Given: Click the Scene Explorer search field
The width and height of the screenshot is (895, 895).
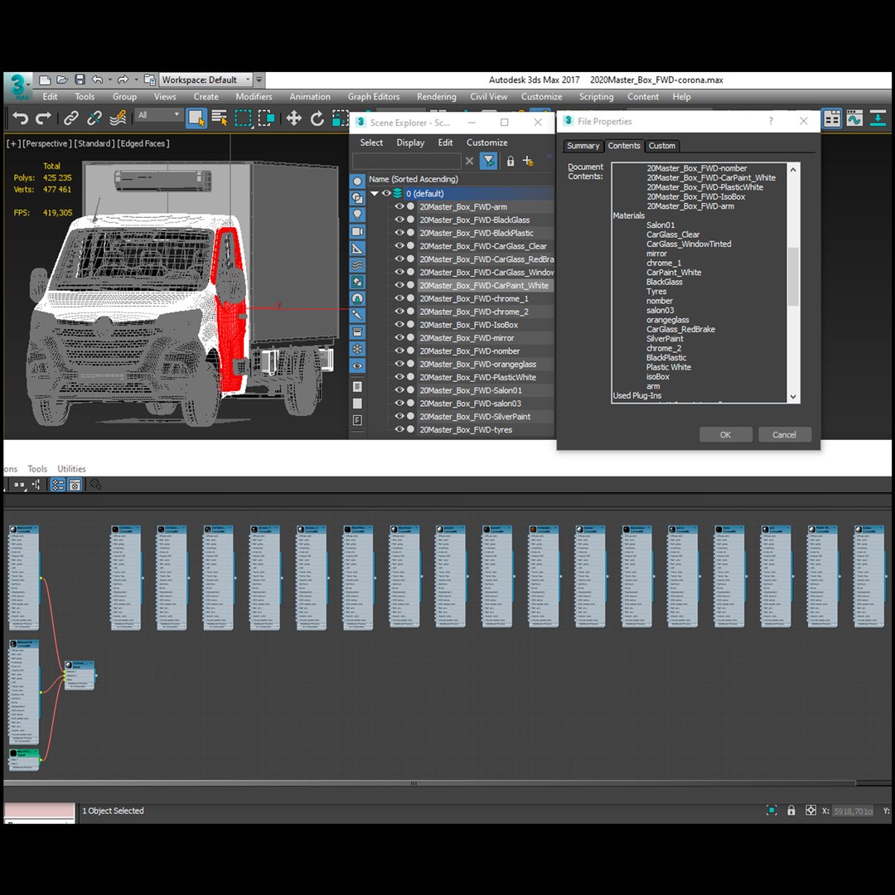Looking at the screenshot, I should point(406,162).
